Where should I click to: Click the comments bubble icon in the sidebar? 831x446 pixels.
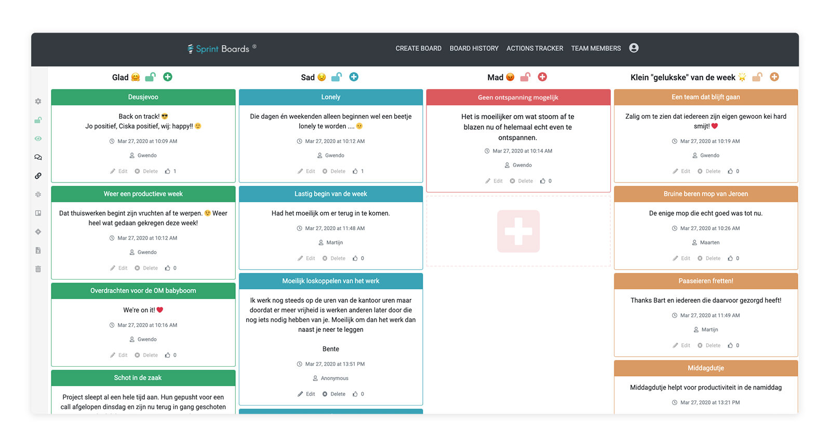click(x=38, y=157)
